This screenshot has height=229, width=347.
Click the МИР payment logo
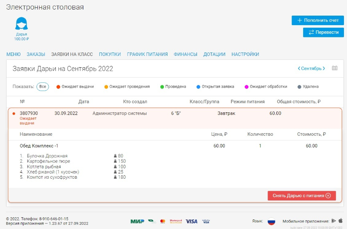(x=137, y=221)
